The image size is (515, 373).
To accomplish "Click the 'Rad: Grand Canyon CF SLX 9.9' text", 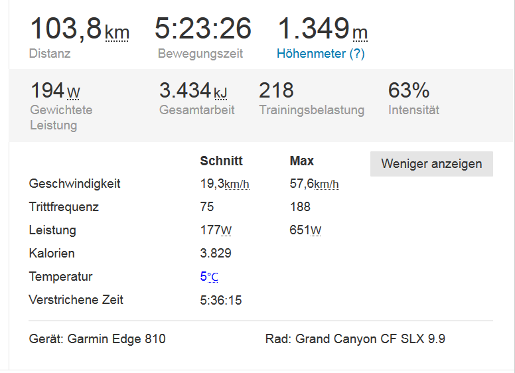I will pos(355,339).
